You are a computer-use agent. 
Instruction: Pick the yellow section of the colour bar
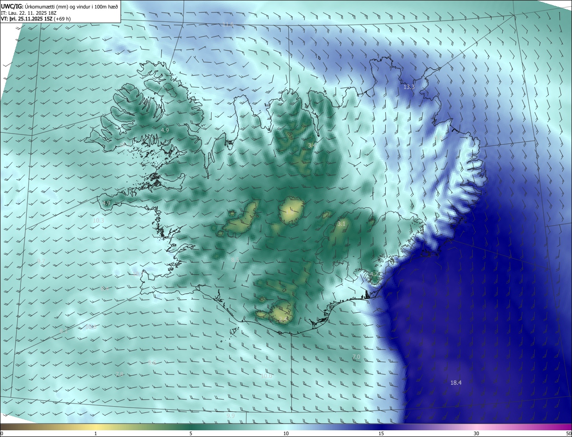click(96, 427)
